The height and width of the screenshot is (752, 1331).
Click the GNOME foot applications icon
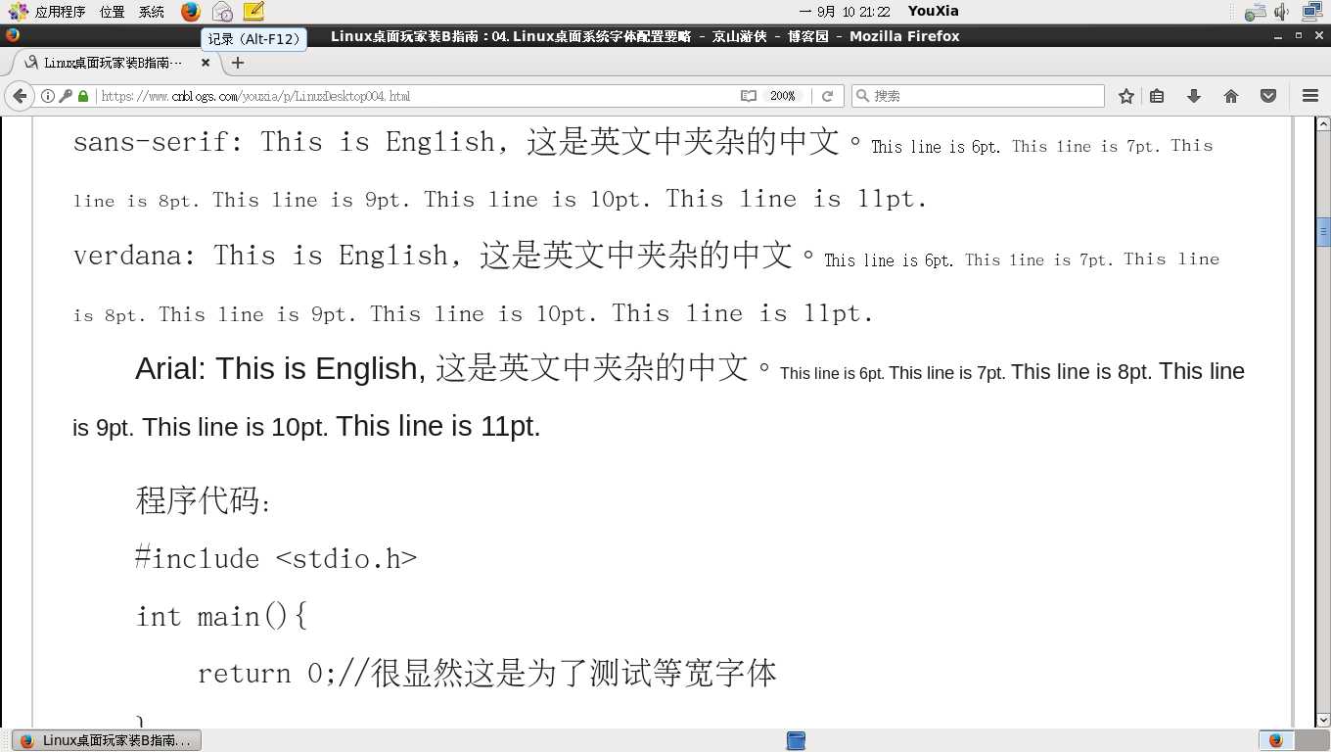pos(18,12)
